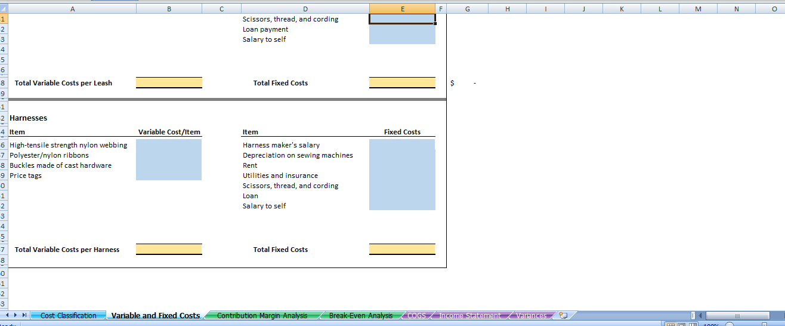Viewport: 785px width, 326px height.
Task: Click the 'Harnesses' heading cell
Action: [29, 118]
